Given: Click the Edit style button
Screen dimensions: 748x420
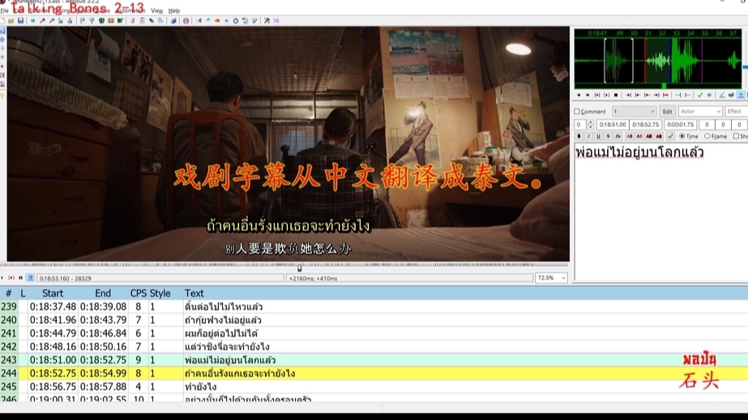Looking at the screenshot, I should [668, 112].
